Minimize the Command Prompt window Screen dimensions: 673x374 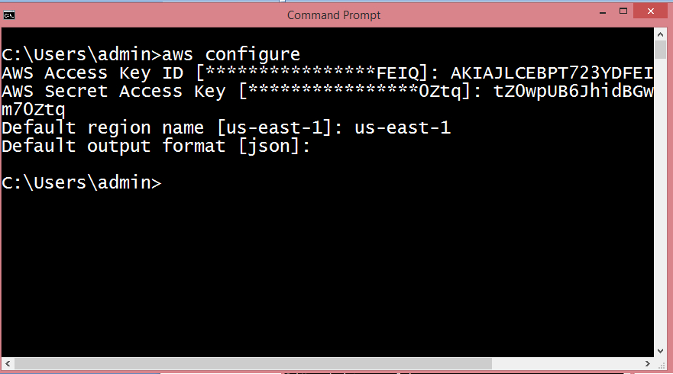click(x=603, y=12)
